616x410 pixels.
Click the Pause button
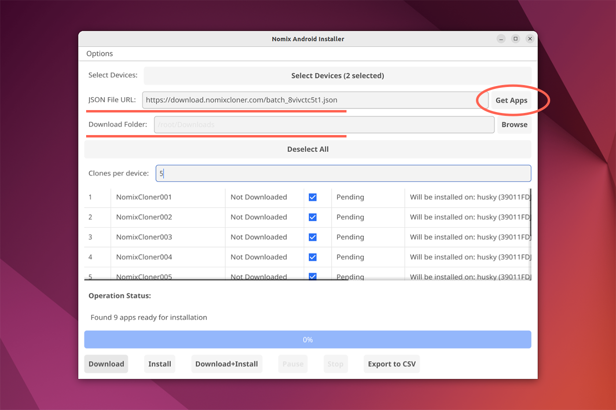point(293,364)
